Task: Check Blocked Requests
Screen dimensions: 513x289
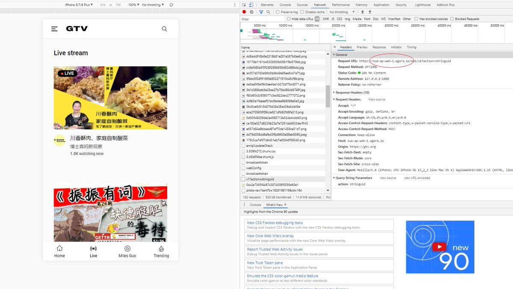Action: tap(452, 19)
